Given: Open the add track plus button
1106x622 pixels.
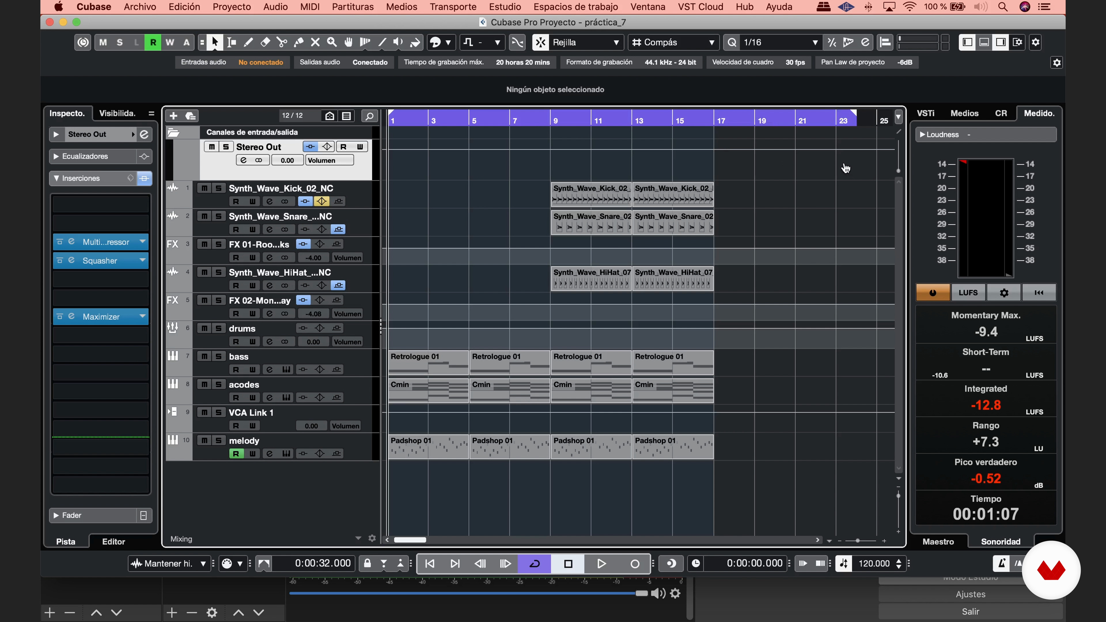Looking at the screenshot, I should click(x=173, y=116).
